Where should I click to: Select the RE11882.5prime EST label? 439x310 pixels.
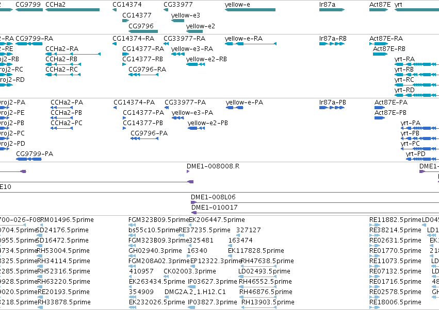pyautogui.click(x=395, y=220)
